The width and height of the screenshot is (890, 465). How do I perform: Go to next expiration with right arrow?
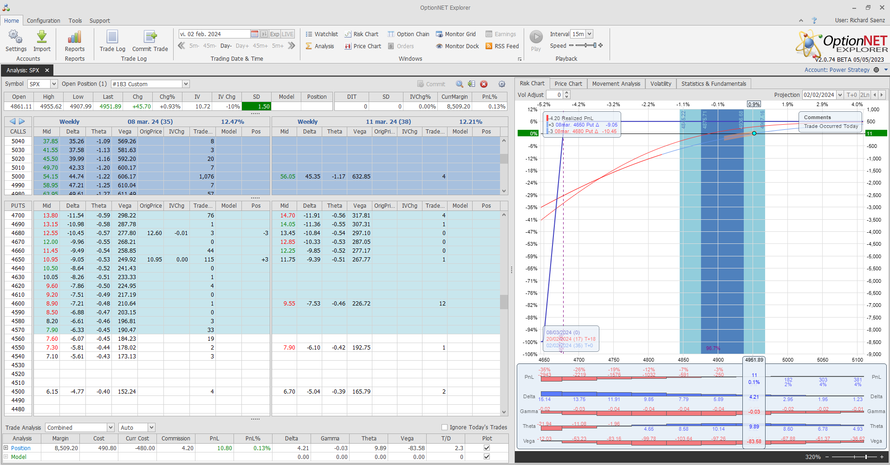click(x=22, y=121)
